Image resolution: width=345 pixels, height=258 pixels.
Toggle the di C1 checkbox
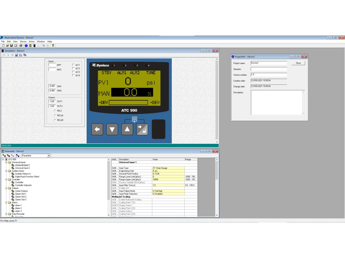73,65
